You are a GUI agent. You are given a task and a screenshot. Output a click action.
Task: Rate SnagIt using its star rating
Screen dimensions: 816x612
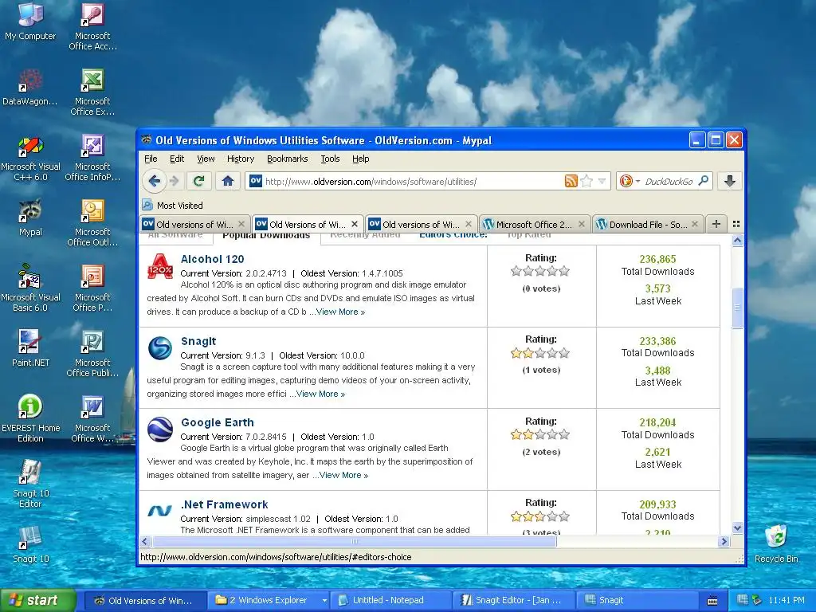tap(540, 353)
